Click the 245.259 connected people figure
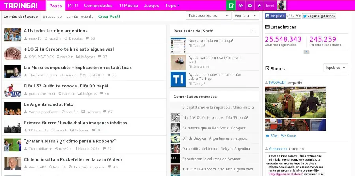Image resolution: width=355 pixels, height=176 pixels. pyautogui.click(x=323, y=39)
